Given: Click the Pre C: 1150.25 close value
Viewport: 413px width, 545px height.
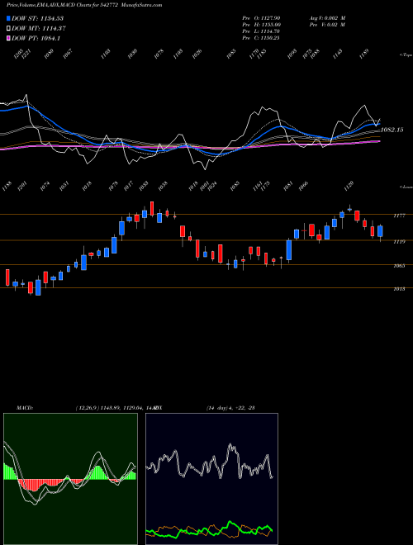Looking at the screenshot, I should tap(261, 38).
